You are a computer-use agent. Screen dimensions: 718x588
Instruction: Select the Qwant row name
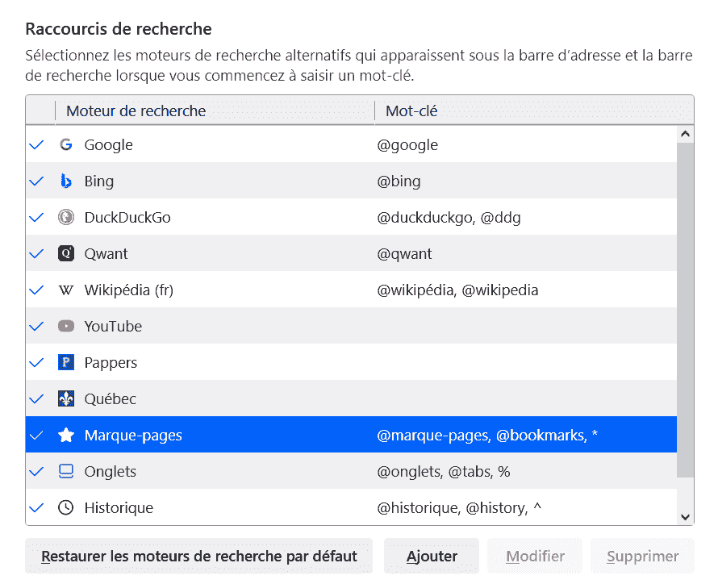point(106,253)
